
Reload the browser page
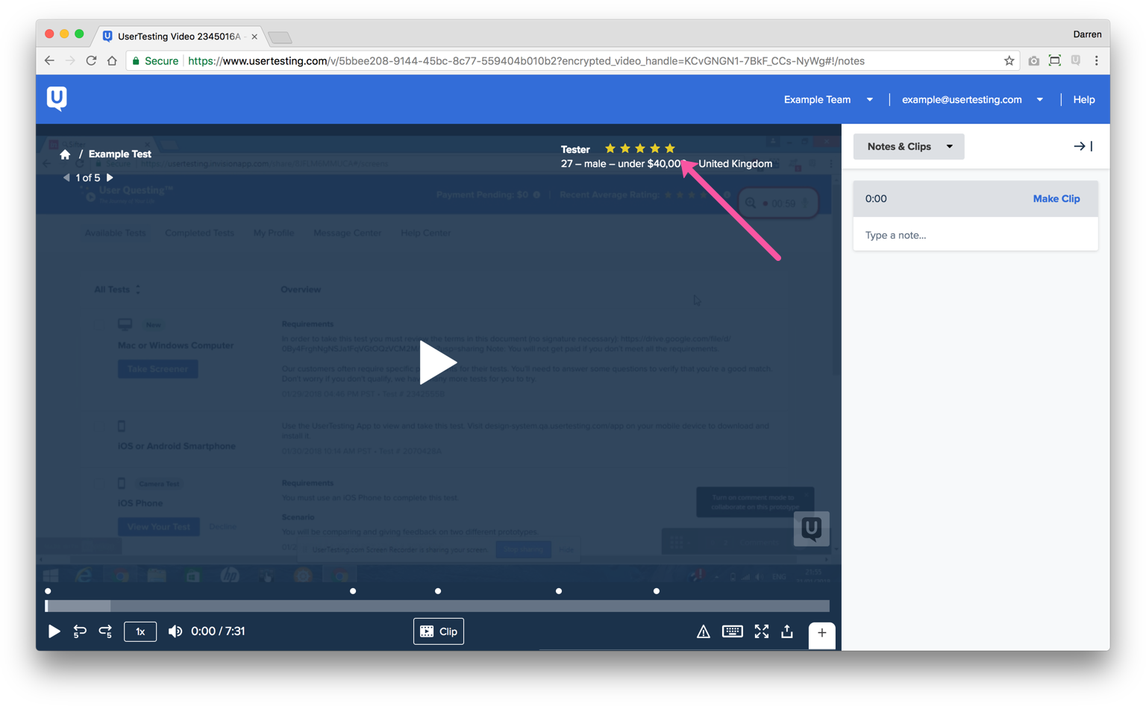click(x=91, y=61)
